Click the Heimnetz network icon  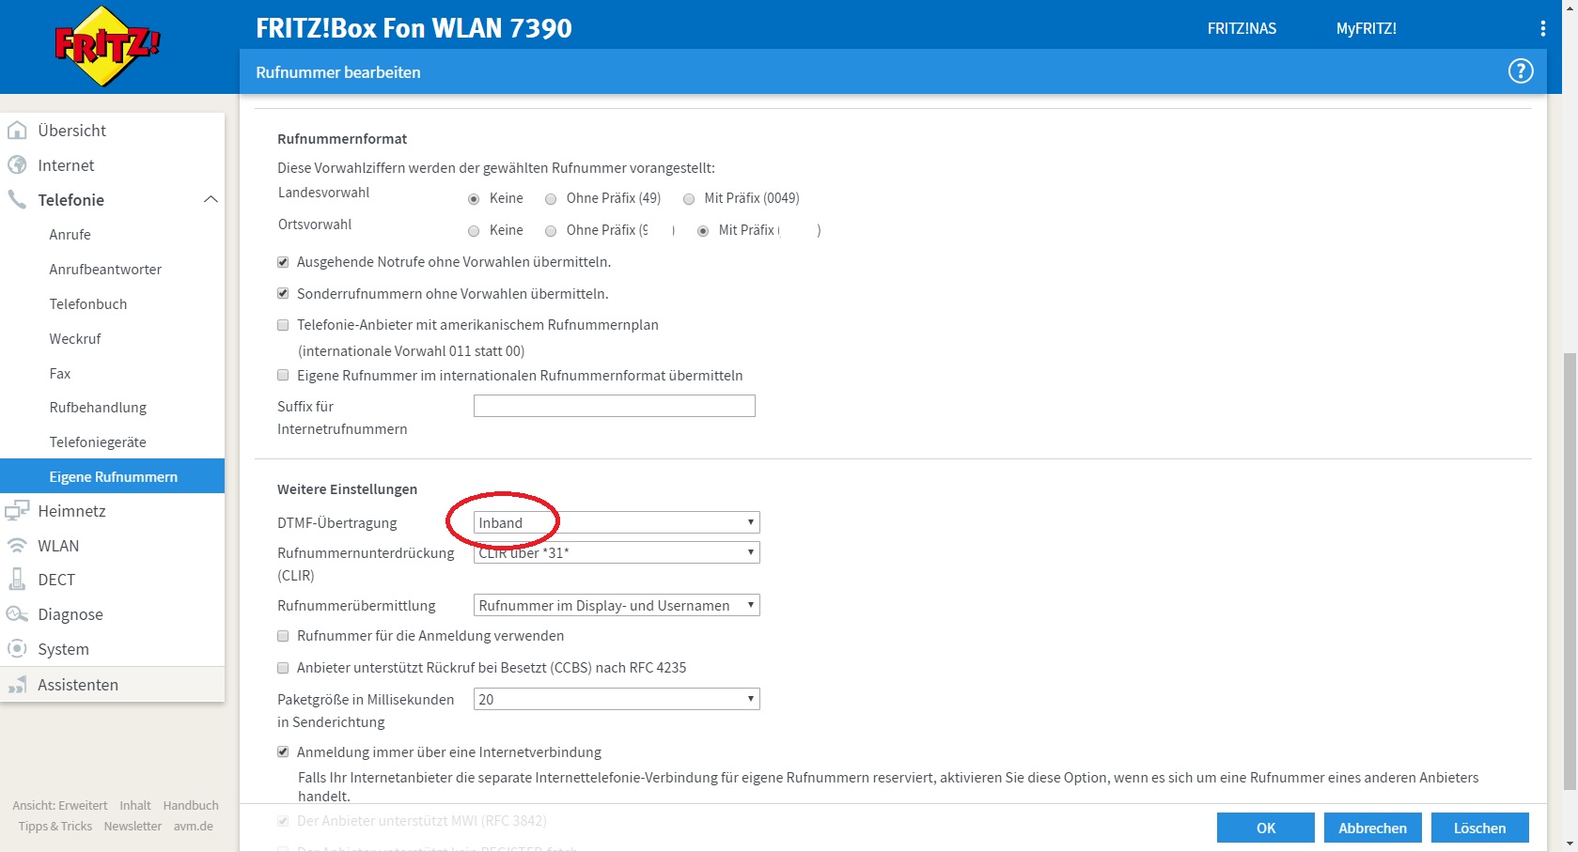(x=17, y=511)
